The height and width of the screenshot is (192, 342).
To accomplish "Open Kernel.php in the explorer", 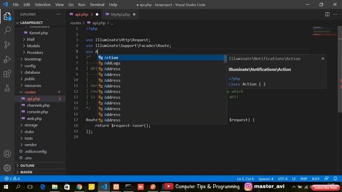I will tap(38, 33).
